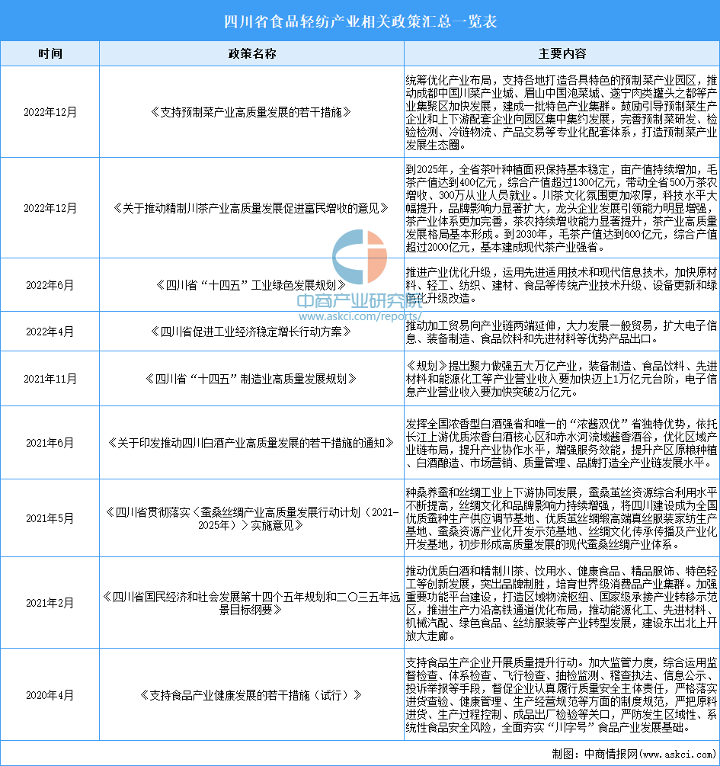Click policy name 《四川省"十四五"制造业高质量发展规划》
Viewport: 720px width, 766px height.
tap(251, 379)
